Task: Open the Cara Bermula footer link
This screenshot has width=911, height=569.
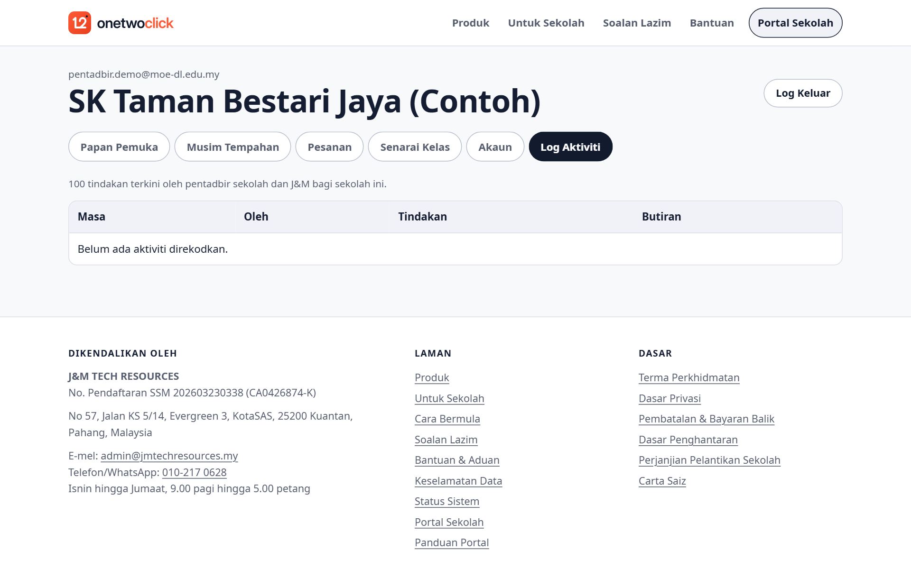Action: 447,419
